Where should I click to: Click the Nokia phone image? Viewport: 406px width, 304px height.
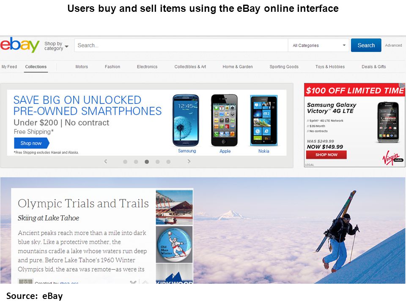click(264, 120)
